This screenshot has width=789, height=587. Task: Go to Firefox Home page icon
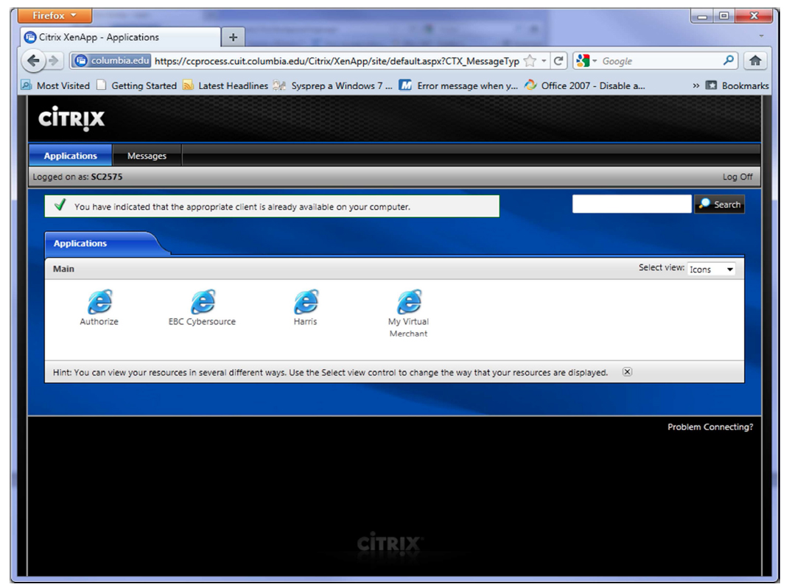[755, 61]
